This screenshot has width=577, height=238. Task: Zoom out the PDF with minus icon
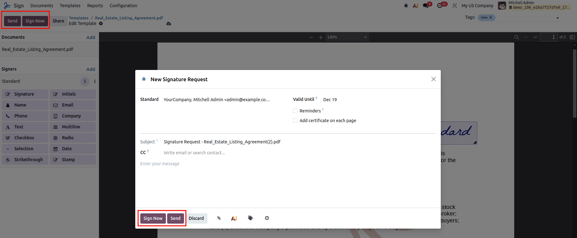(x=311, y=37)
